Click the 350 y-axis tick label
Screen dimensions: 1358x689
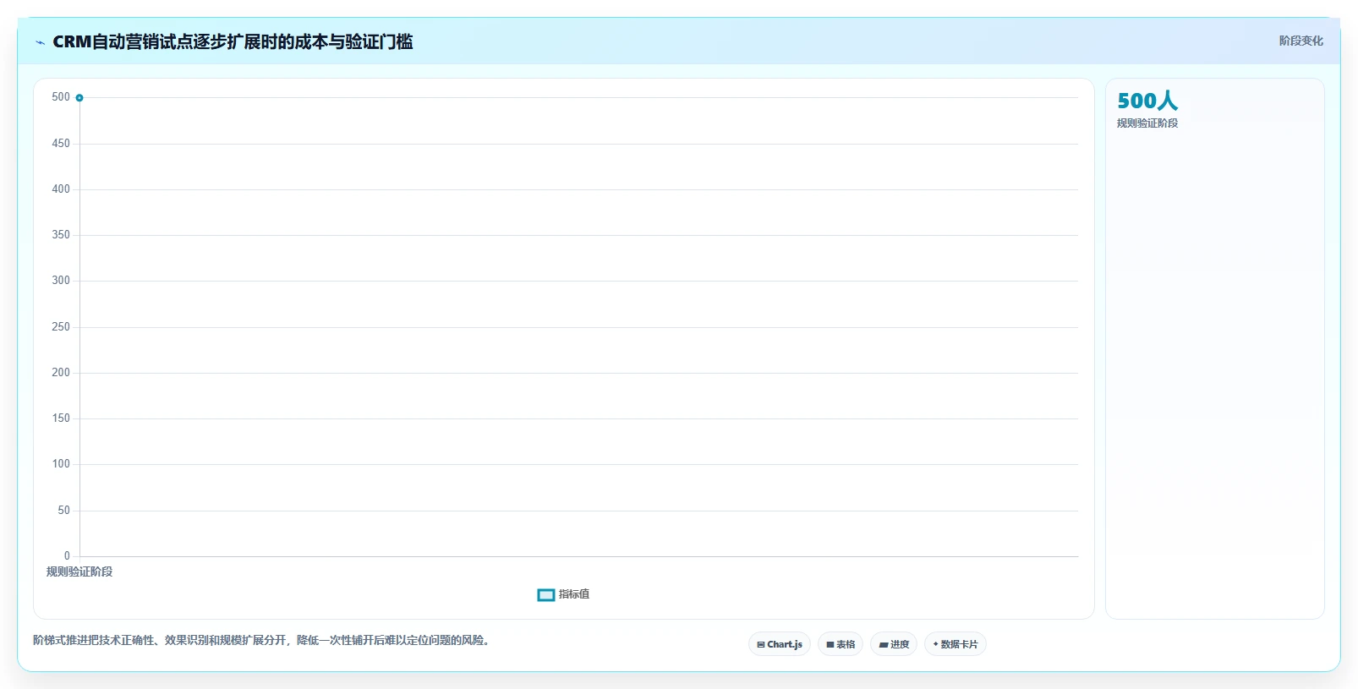[61, 235]
